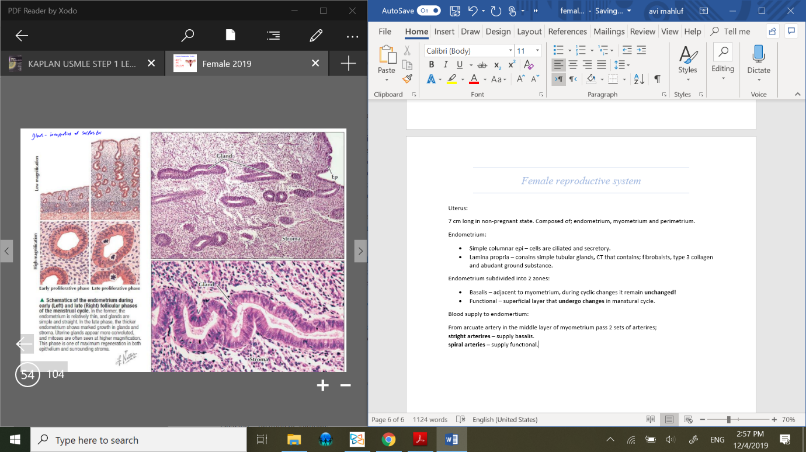Toggle the AutoSave switch off

click(x=428, y=11)
